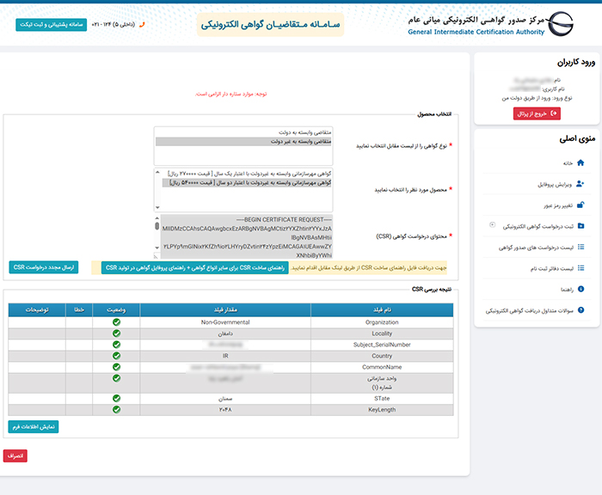This screenshot has height=495, width=602.
Task: Click the نام فیلد column header
Action: pyautogui.click(x=382, y=309)
